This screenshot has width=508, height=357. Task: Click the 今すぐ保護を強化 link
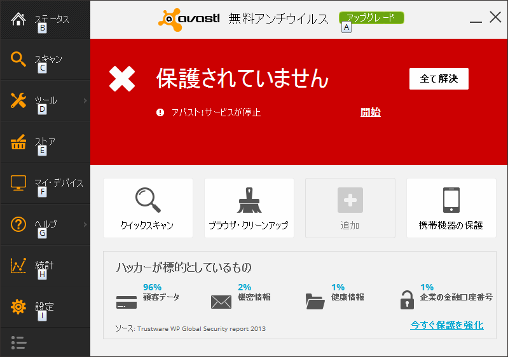tap(447, 325)
